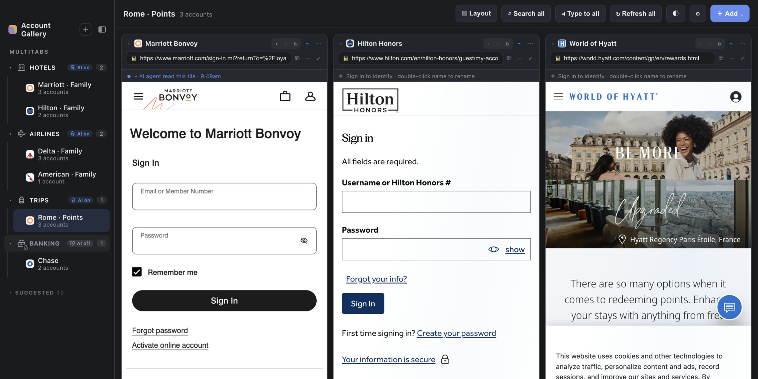Click Refresh all button

click(x=635, y=14)
